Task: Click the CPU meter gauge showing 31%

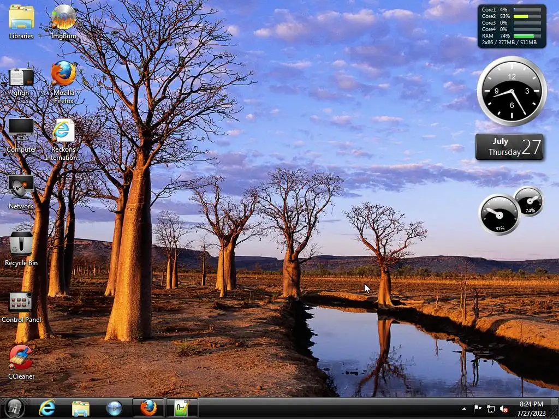Action: [x=499, y=214]
